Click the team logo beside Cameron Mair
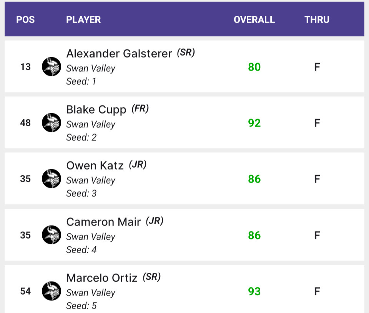This screenshot has width=369, height=313. 52,235
